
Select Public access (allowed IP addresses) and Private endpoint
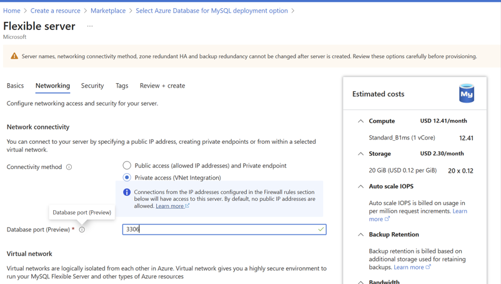127,165
